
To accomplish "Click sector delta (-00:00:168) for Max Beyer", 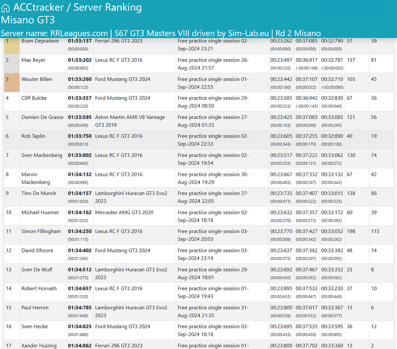I will [x=307, y=68].
